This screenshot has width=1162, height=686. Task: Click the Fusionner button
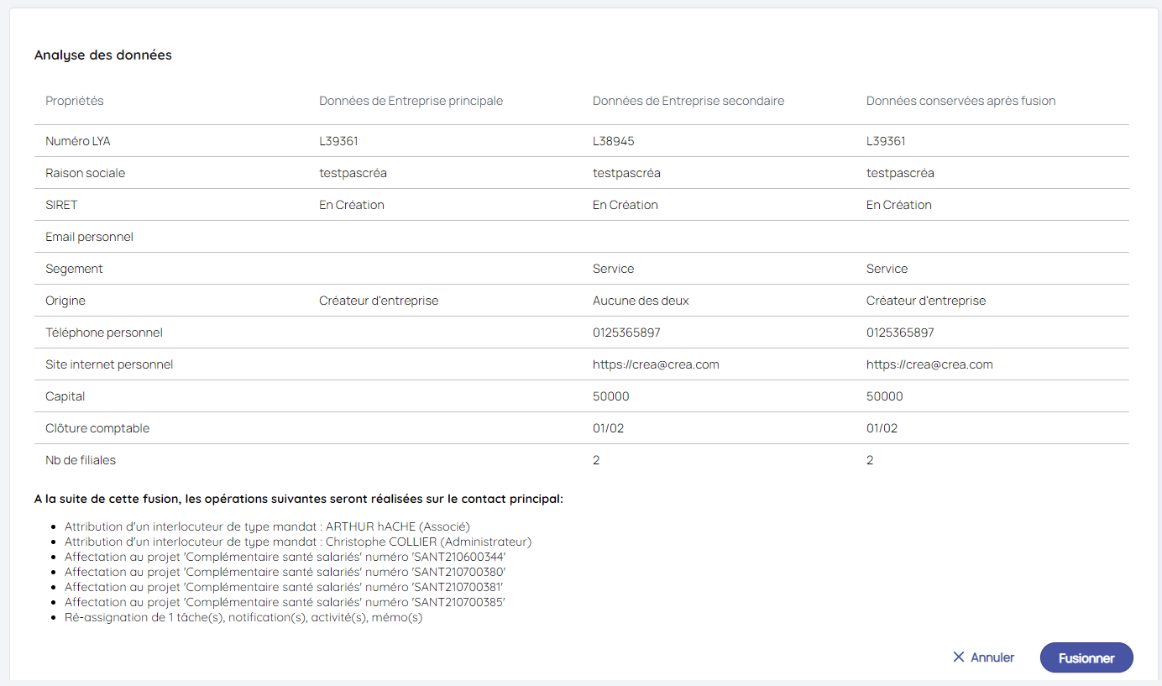coord(1086,658)
